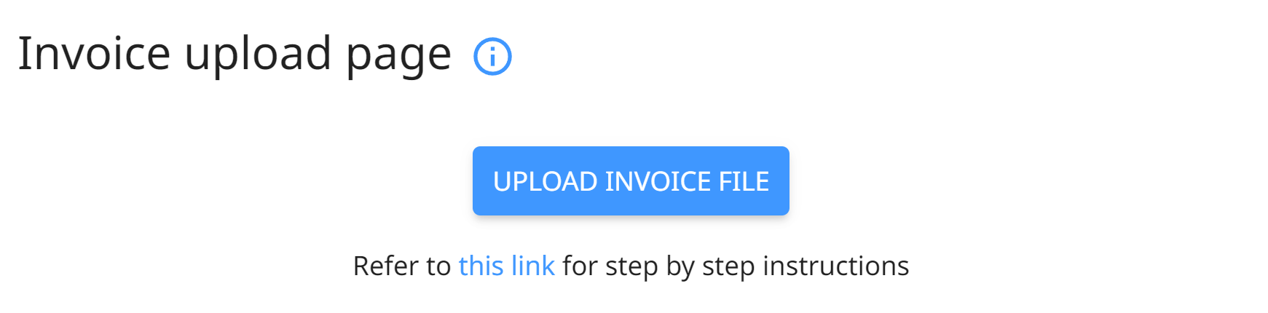
Task: Select the blue Upload Invoice File button
Action: point(631,181)
